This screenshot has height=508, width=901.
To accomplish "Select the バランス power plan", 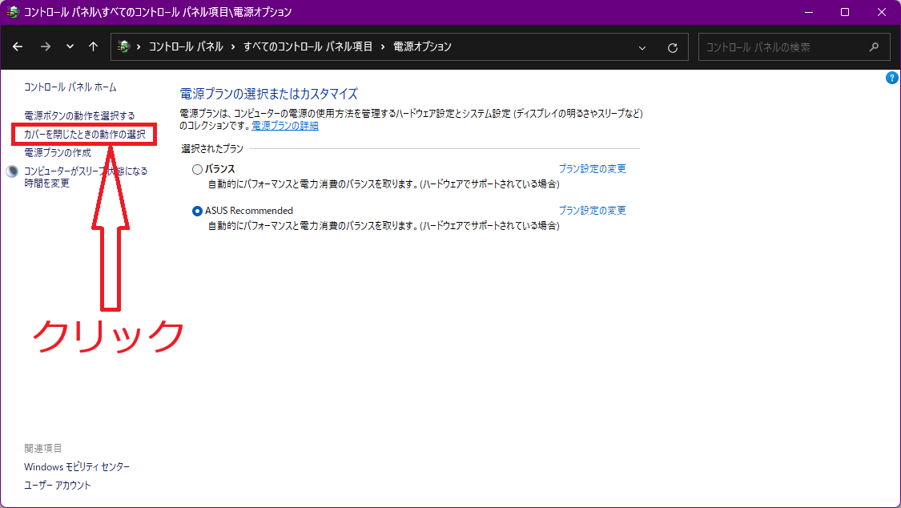I will click(196, 168).
